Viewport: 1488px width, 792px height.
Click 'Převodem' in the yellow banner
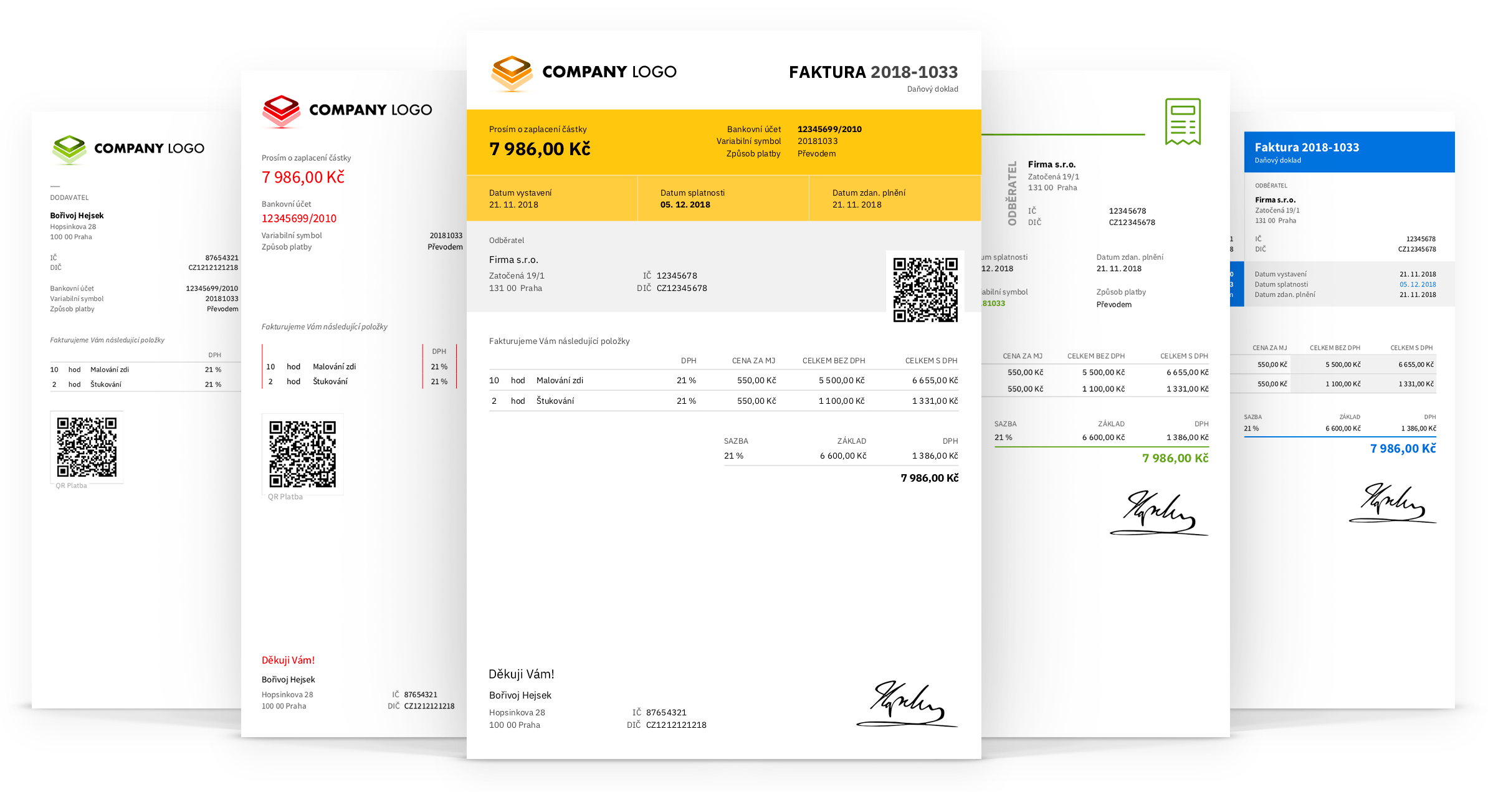click(816, 154)
